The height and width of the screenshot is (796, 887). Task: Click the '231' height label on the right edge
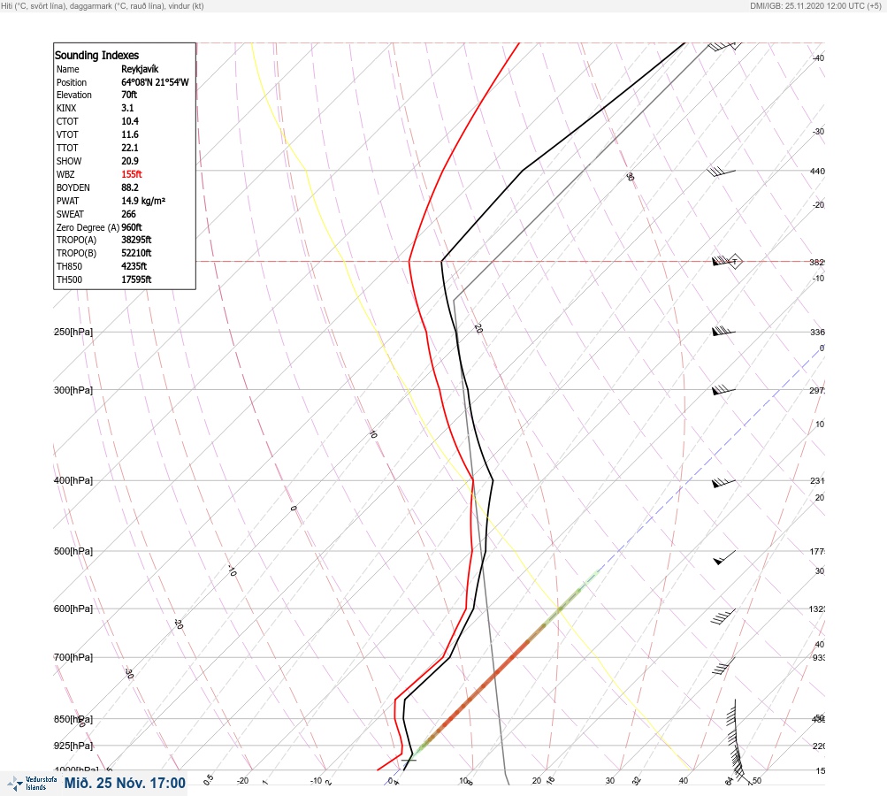817,481
